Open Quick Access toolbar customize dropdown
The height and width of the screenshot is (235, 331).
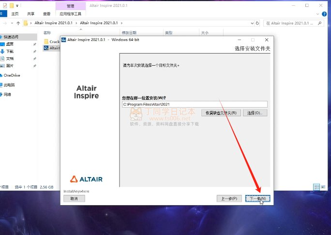(x=17, y=6)
